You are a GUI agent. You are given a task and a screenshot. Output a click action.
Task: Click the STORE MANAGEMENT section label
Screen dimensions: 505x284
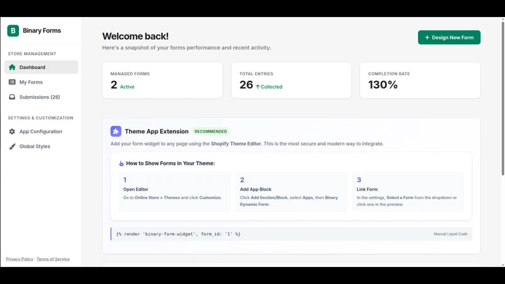(x=32, y=54)
